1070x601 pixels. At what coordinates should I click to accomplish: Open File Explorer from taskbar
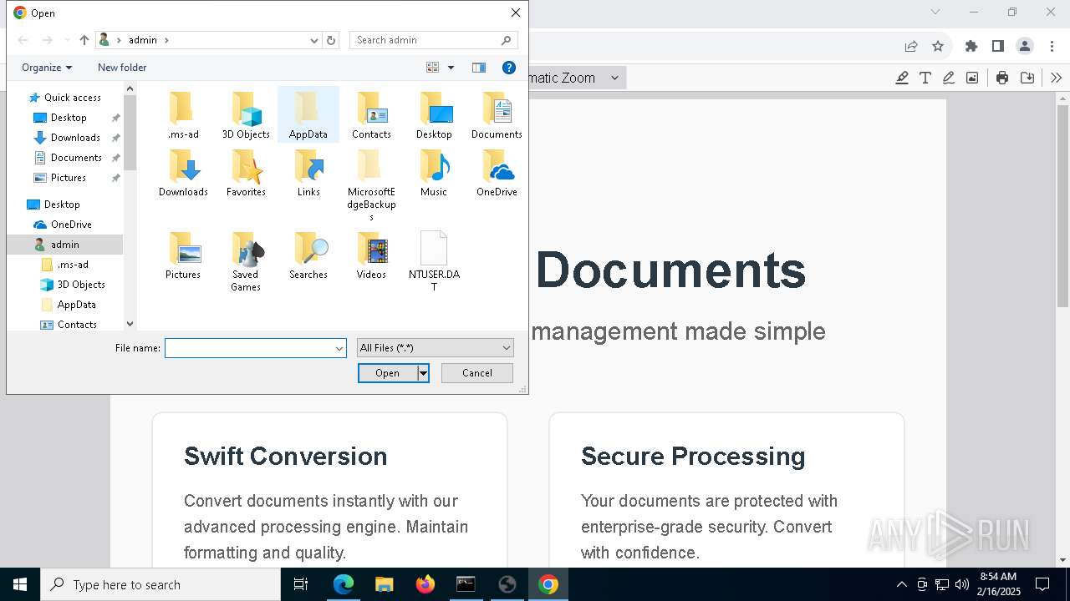click(x=384, y=584)
